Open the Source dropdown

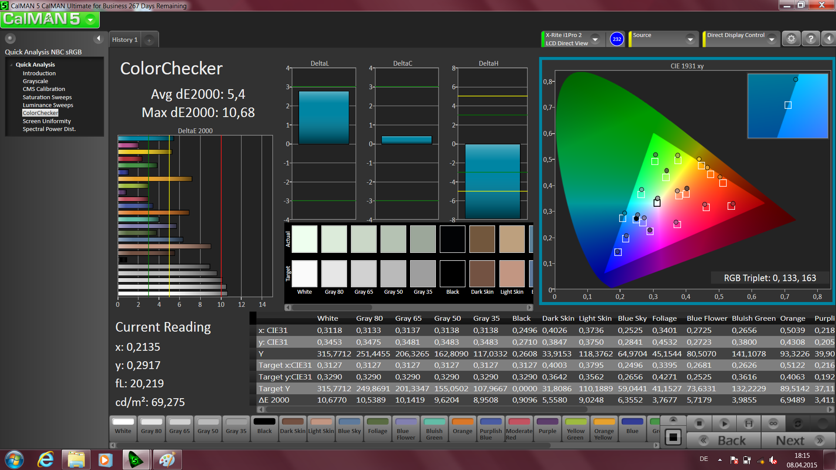click(690, 39)
